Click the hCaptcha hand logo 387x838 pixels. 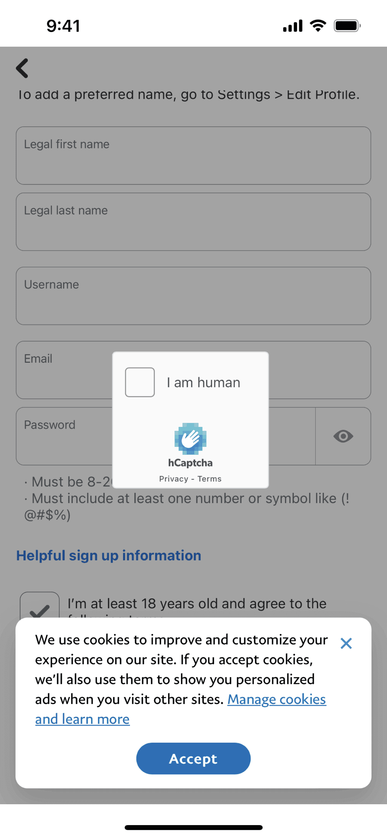190,439
